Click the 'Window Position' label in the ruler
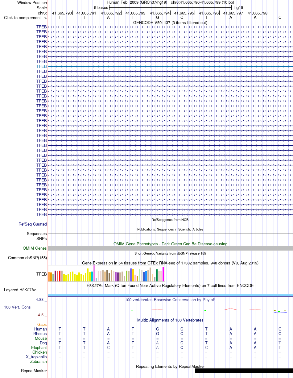The image size is (293, 378). click(32, 2)
